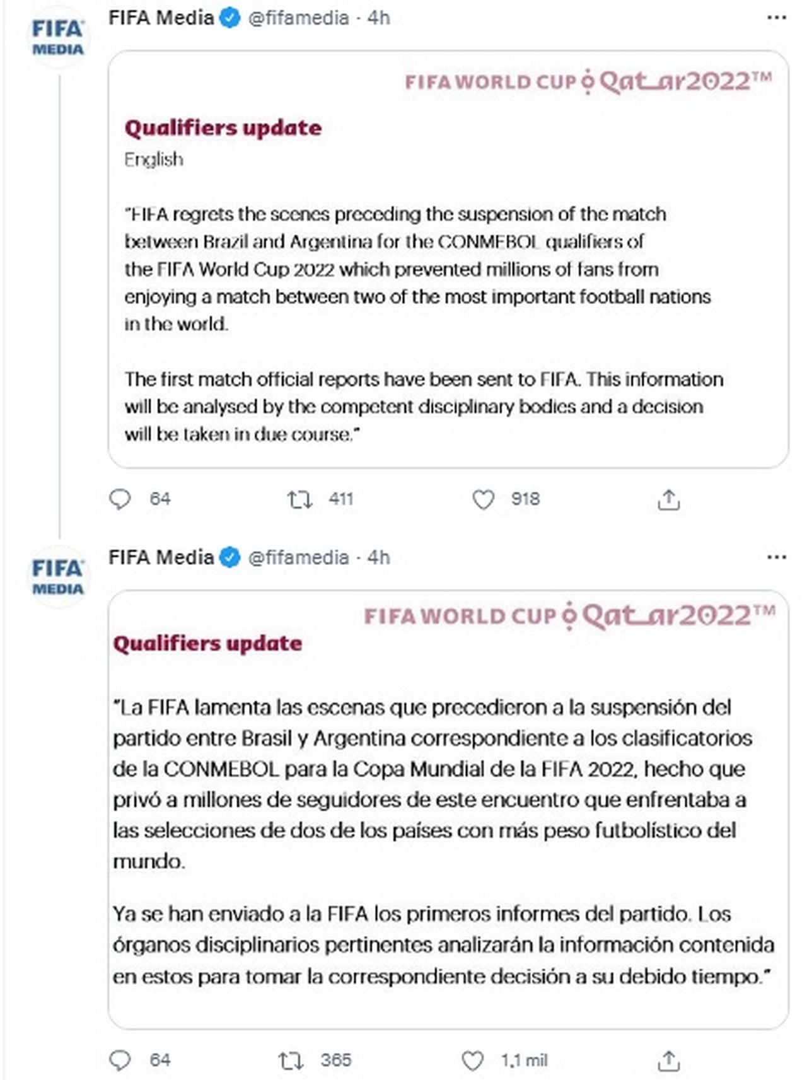The image size is (807, 1080).
Task: Reply to the English statement tweet
Action: click(x=120, y=499)
